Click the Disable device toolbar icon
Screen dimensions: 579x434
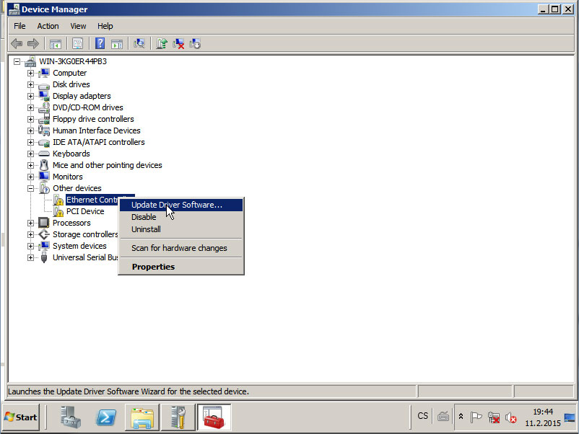(195, 43)
